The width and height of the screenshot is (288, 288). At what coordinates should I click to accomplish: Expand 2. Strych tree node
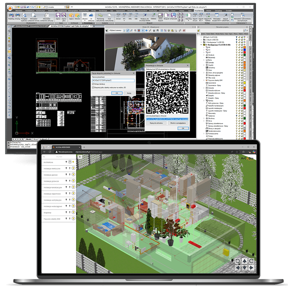(x=201, y=40)
